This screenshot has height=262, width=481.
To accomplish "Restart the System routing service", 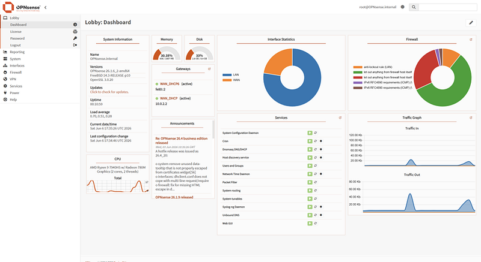I will coord(315,191).
